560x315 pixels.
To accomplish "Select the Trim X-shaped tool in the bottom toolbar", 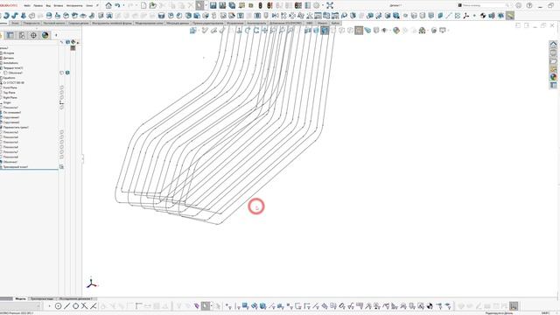I will tap(84, 306).
